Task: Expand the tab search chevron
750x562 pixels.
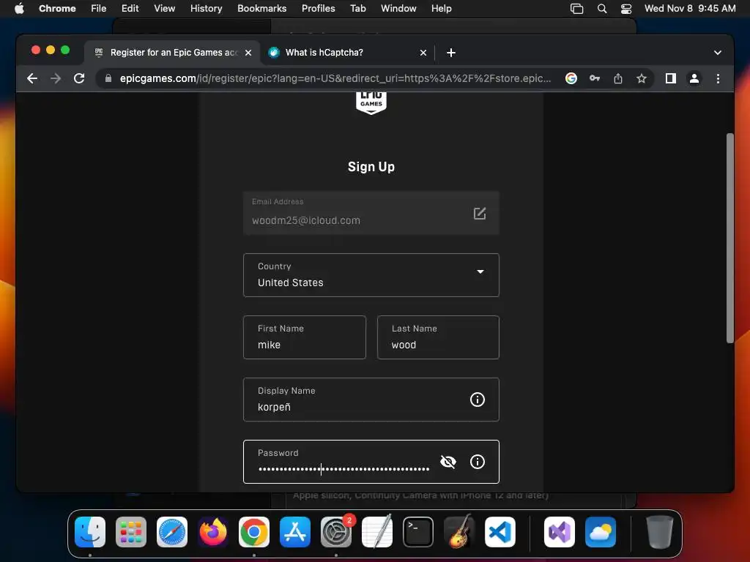Action: [718, 53]
